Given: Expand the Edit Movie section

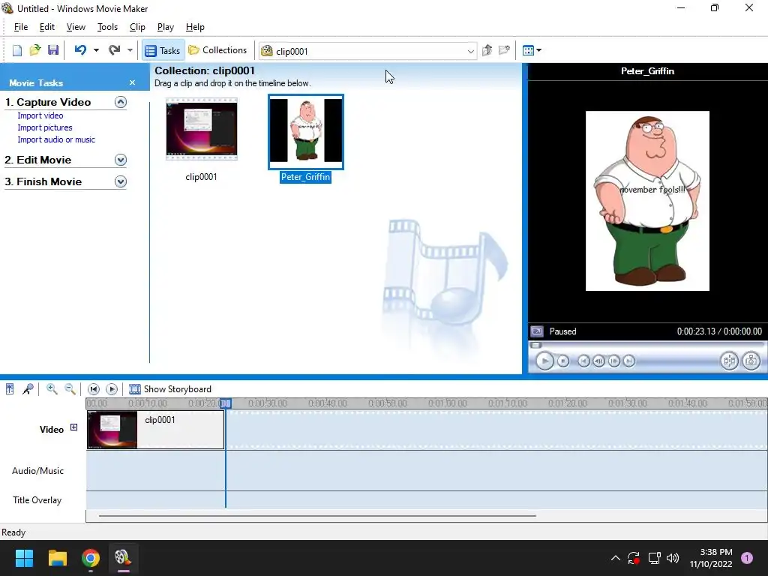Looking at the screenshot, I should [121, 160].
